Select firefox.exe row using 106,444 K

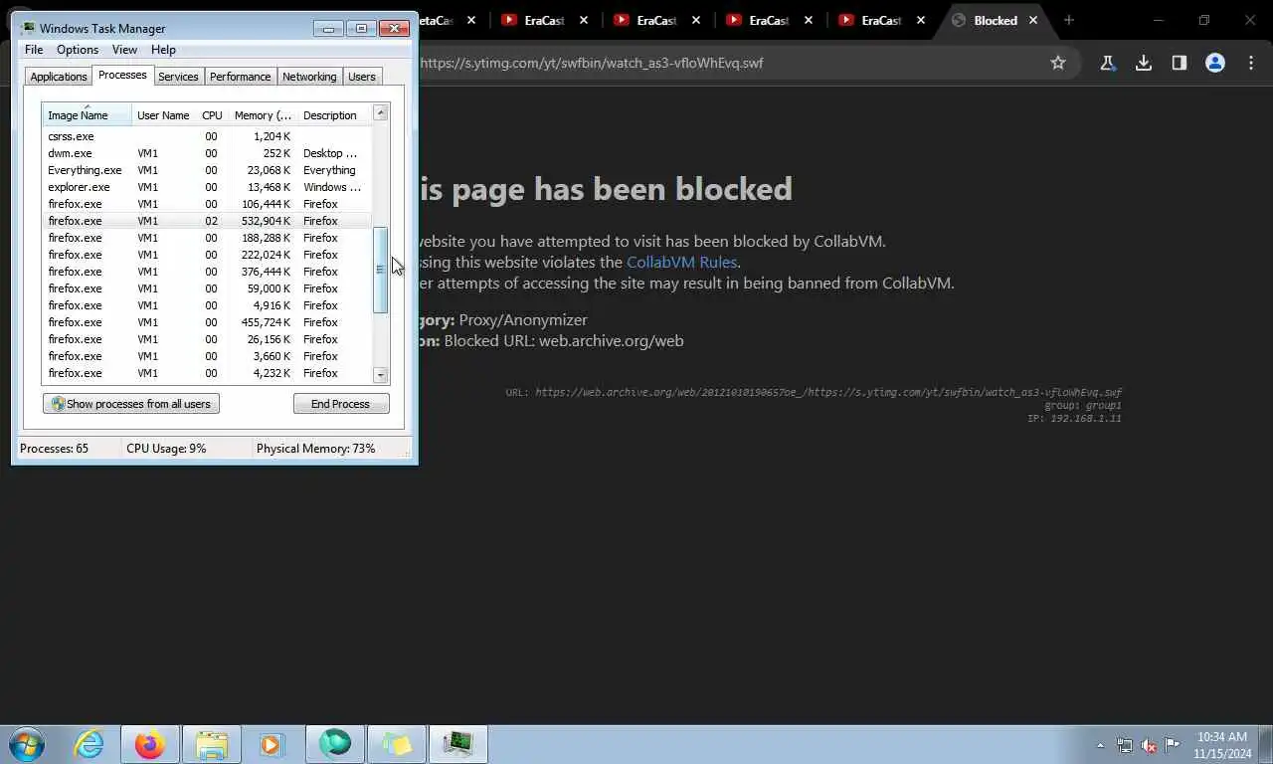pos(207,204)
